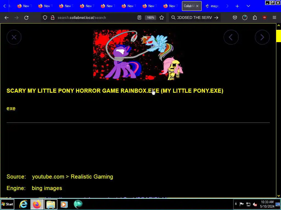Launch Internet Explorer from the taskbar
The image size is (281, 210).
(24, 204)
